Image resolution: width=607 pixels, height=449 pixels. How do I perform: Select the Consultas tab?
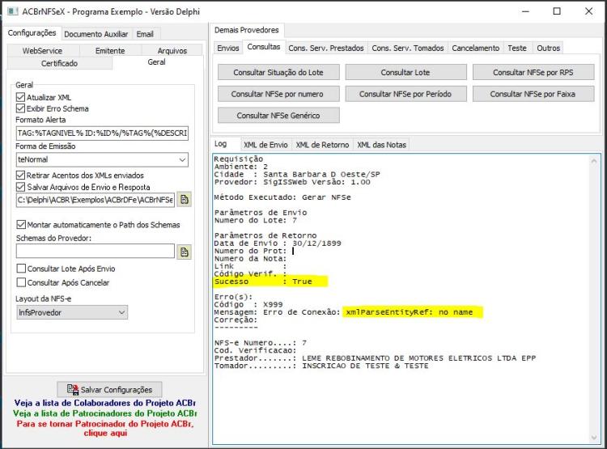[x=264, y=47]
